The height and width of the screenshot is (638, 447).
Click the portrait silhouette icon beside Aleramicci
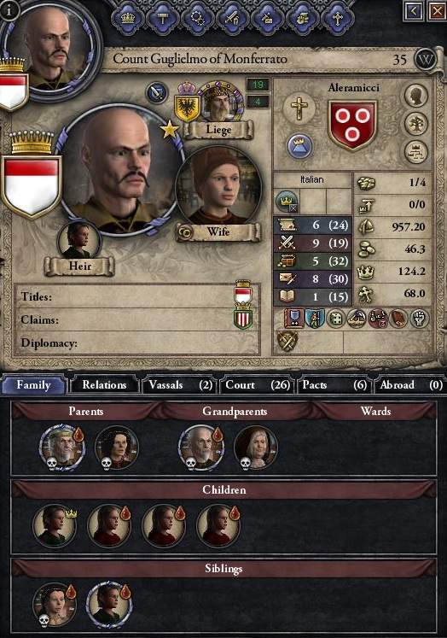pyautogui.click(x=416, y=96)
